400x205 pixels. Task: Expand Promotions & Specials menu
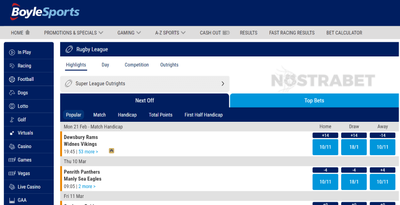pyautogui.click(x=73, y=32)
